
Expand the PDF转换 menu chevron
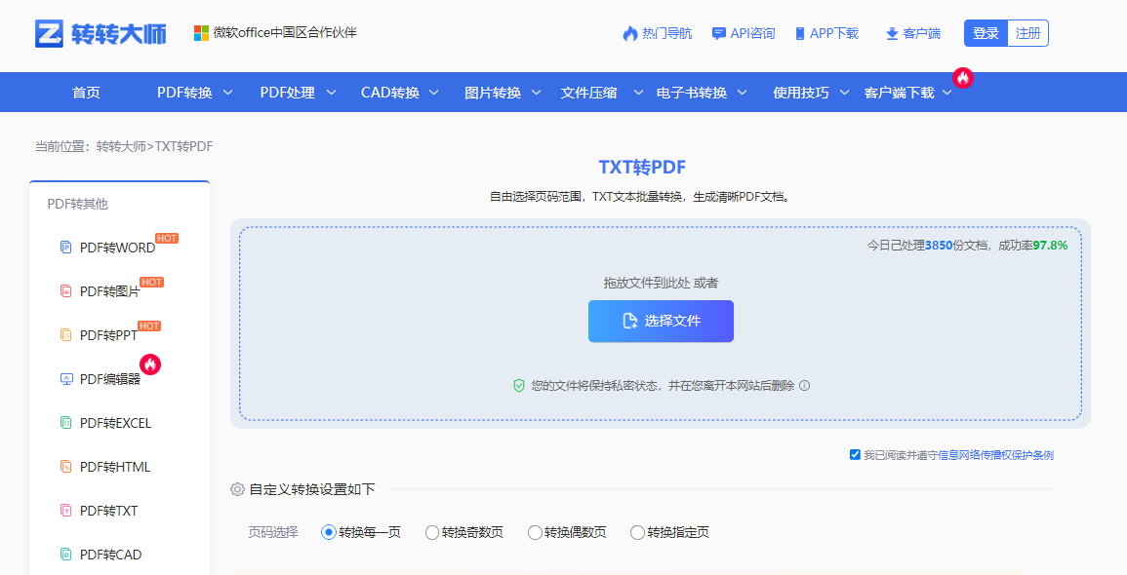[x=228, y=93]
